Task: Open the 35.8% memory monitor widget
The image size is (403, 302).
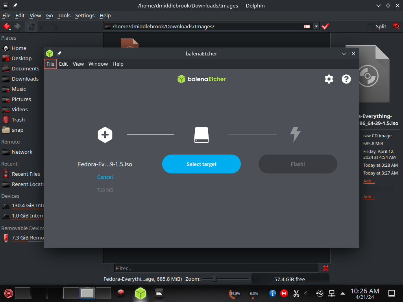Action: [235, 293]
